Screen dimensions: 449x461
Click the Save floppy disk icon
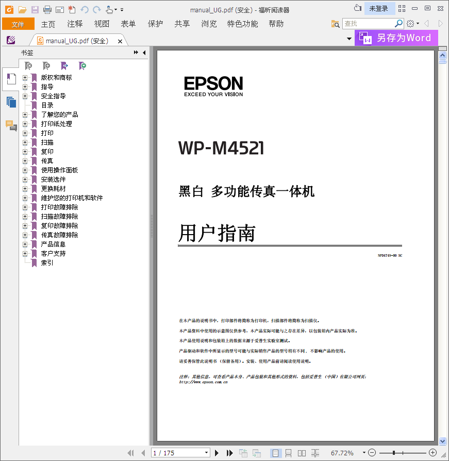(x=35, y=10)
